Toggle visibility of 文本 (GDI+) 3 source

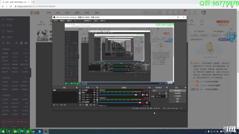(x=94, y=97)
